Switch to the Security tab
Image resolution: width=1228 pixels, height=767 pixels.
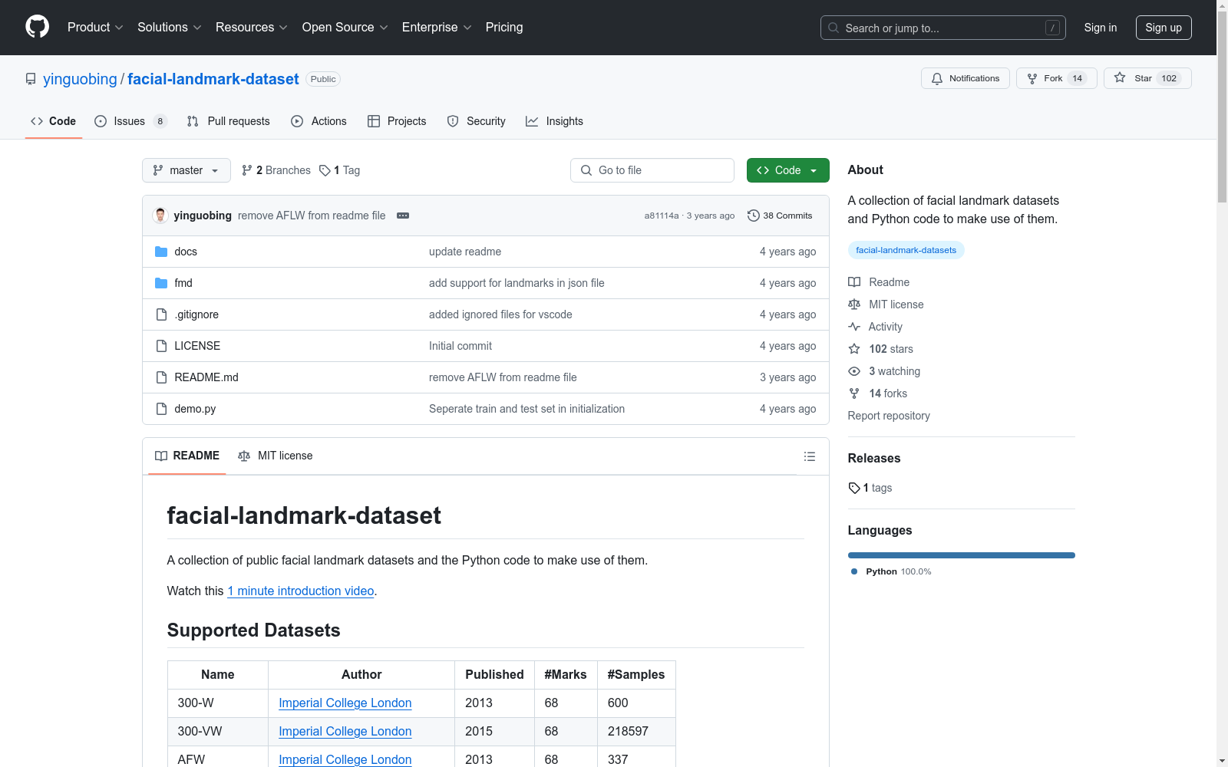pyautogui.click(x=477, y=121)
